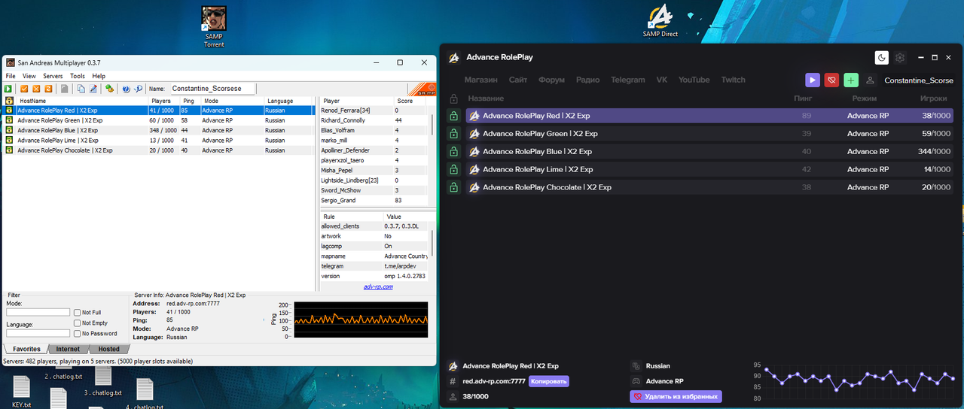This screenshot has width=964, height=409.
Task: Open the Twitch link in launcher
Action: (733, 80)
